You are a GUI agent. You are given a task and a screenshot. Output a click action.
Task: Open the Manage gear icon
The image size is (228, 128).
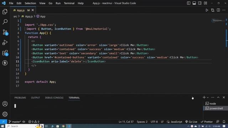5,114
